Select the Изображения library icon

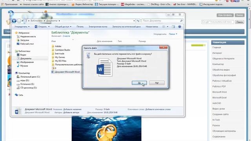(x=18, y=62)
